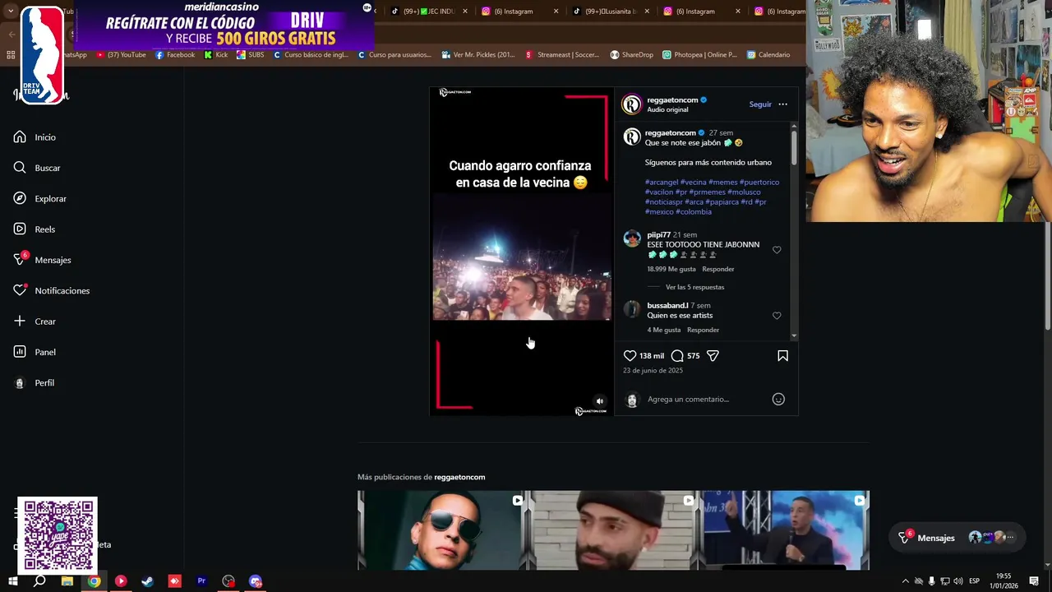Open browser apps grid icon
This screenshot has height=592, width=1052.
[11, 55]
